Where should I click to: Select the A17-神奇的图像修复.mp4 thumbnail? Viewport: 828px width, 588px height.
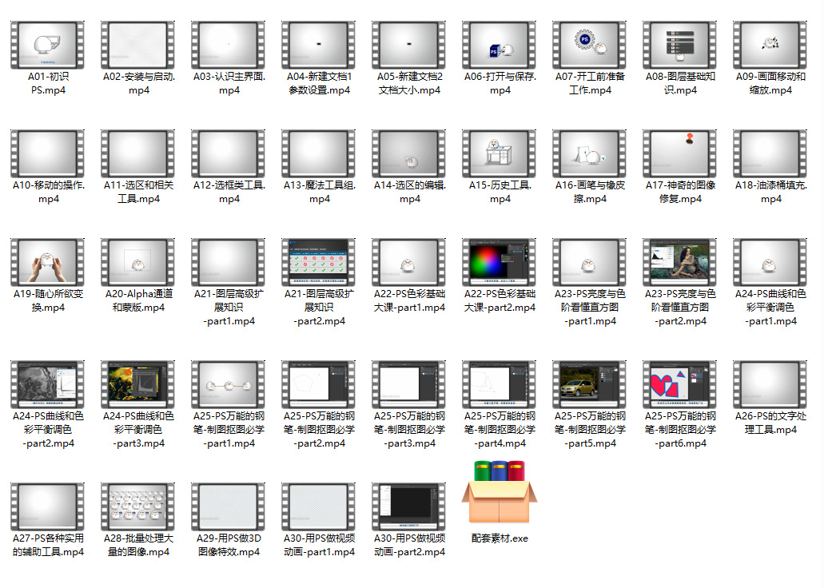click(x=680, y=153)
